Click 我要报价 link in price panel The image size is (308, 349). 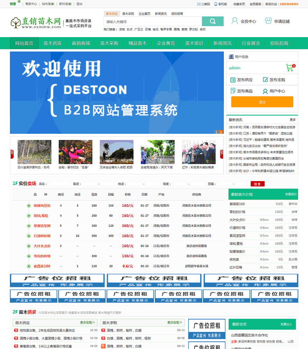[x=291, y=194]
